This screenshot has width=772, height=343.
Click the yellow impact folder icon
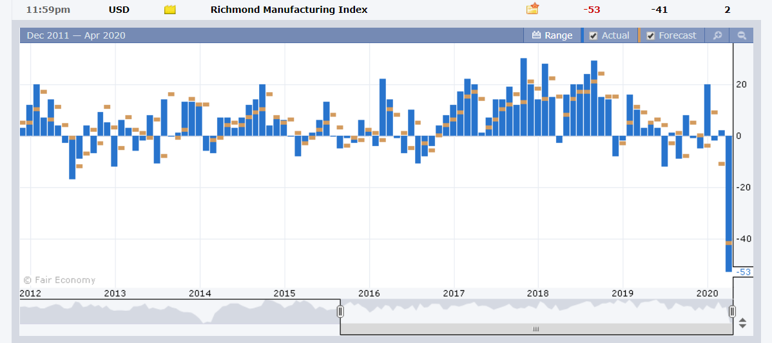coord(170,10)
